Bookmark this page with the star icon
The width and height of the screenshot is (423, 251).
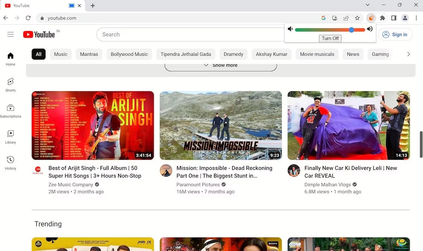tap(357, 18)
